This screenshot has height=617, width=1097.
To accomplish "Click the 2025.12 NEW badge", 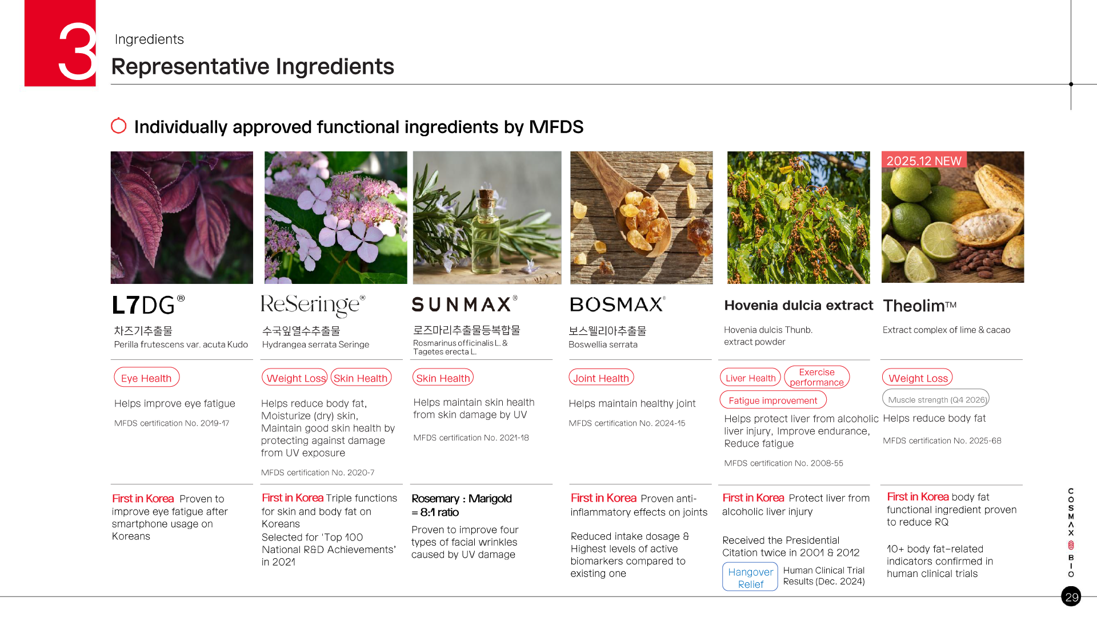I will coord(924,161).
